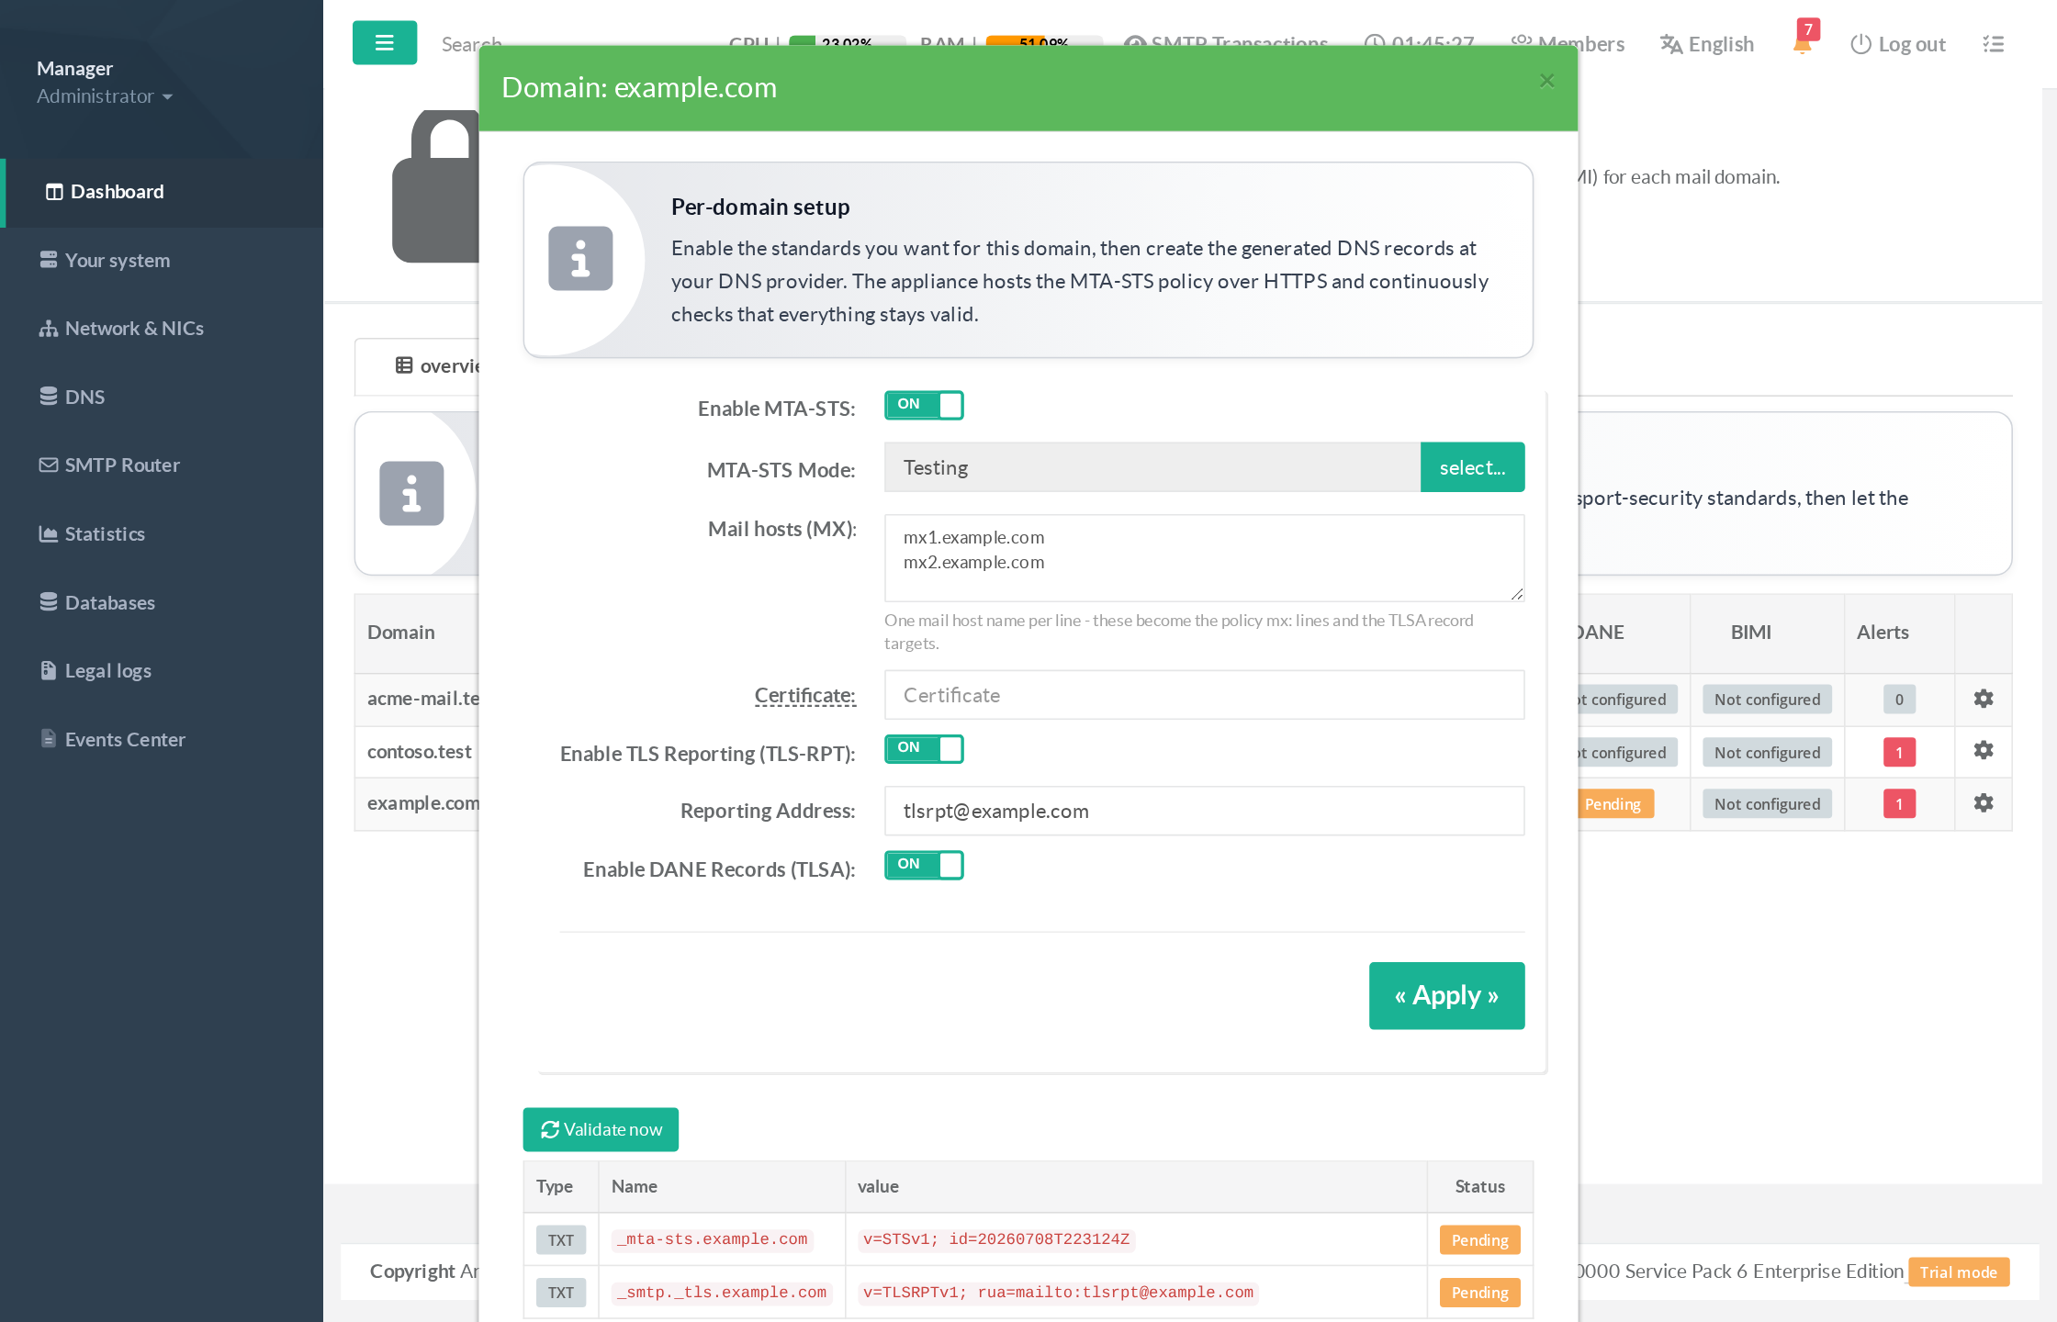The image size is (2057, 1322).
Task: Click the info icon on background page
Action: click(411, 493)
